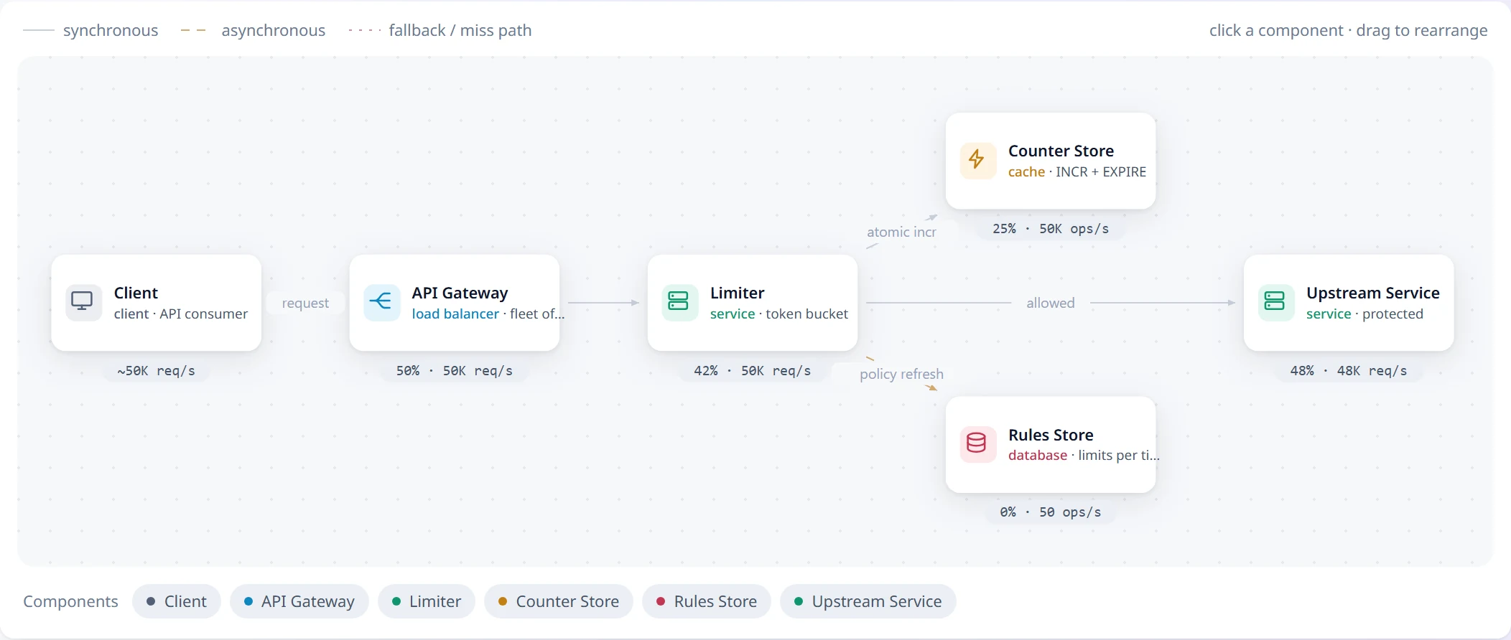Screen dimensions: 1511x640
Task: Select the Rules Store component chip
Action: (707, 601)
